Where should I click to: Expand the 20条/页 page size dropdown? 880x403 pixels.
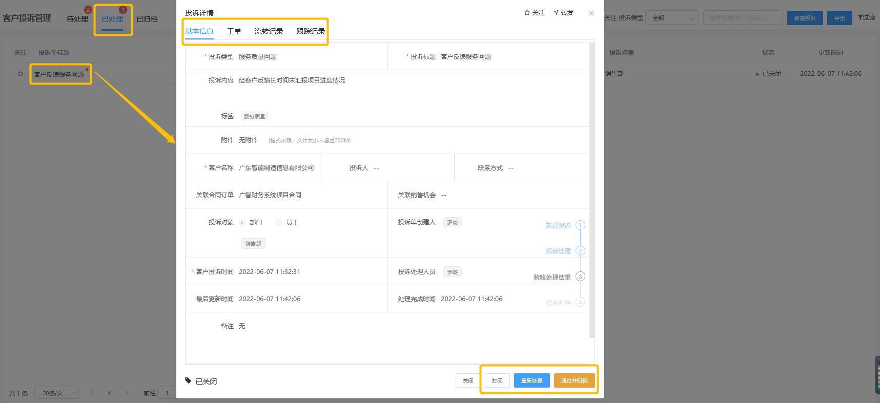[56, 393]
